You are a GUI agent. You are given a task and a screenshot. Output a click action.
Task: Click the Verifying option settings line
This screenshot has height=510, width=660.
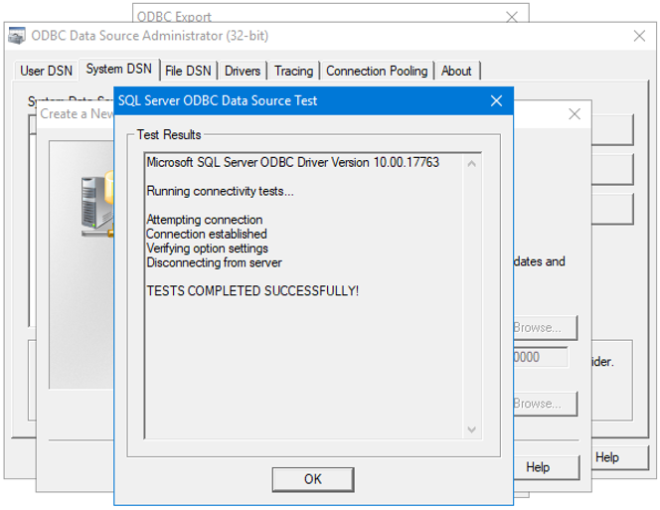pyautogui.click(x=207, y=249)
